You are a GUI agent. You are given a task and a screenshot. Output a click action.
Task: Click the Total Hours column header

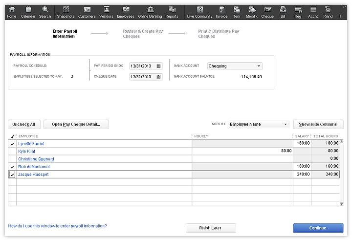[326, 136]
